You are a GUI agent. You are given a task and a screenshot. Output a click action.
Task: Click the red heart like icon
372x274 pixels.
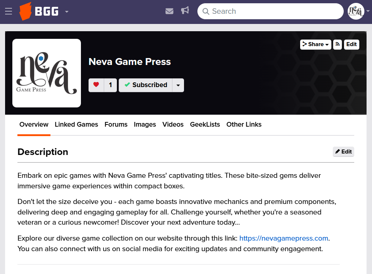click(x=96, y=85)
